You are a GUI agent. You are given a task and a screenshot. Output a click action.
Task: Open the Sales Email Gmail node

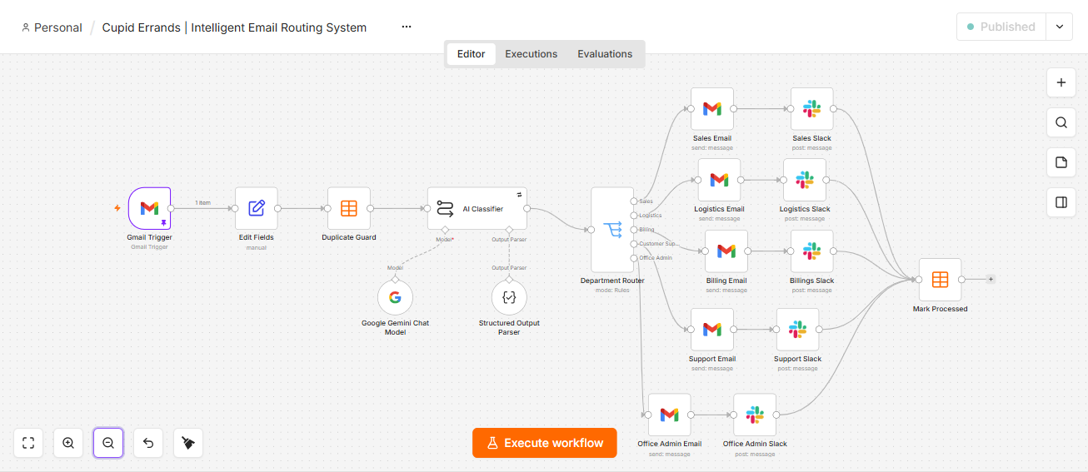click(x=712, y=109)
